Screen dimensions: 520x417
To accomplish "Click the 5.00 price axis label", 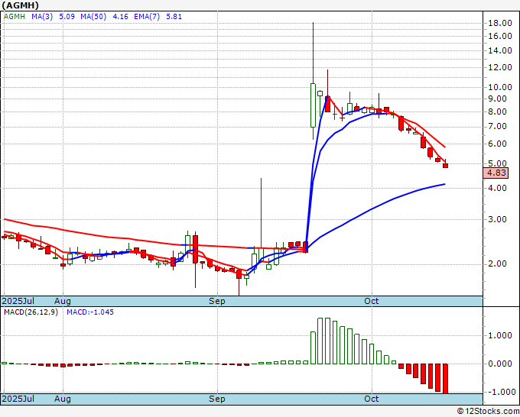I will 498,163.
